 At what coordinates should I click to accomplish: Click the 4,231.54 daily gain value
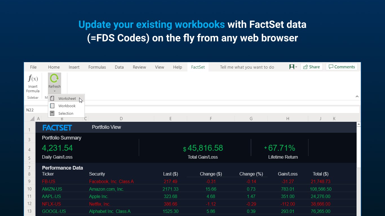pyautogui.click(x=57, y=148)
